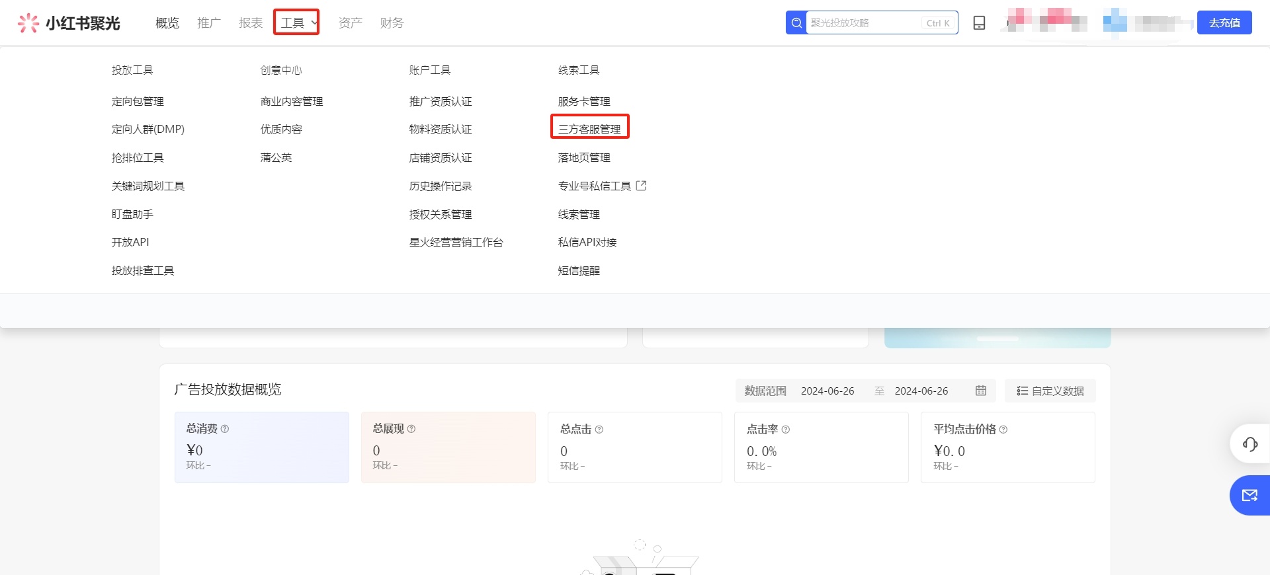Select 短信提醒 menu item
This screenshot has width=1270, height=575.
(579, 271)
